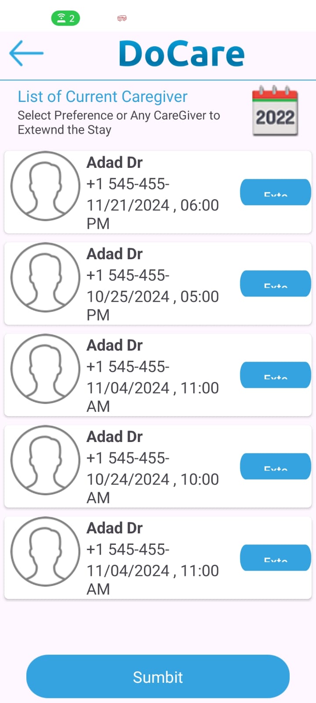Tap avatar of the last caregiver entry
This screenshot has width=316, height=703.
coord(45,551)
